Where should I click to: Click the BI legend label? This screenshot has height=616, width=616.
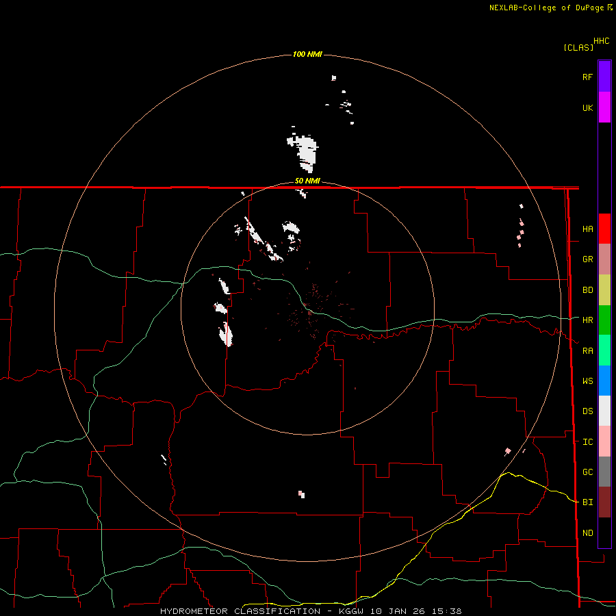tap(587, 502)
